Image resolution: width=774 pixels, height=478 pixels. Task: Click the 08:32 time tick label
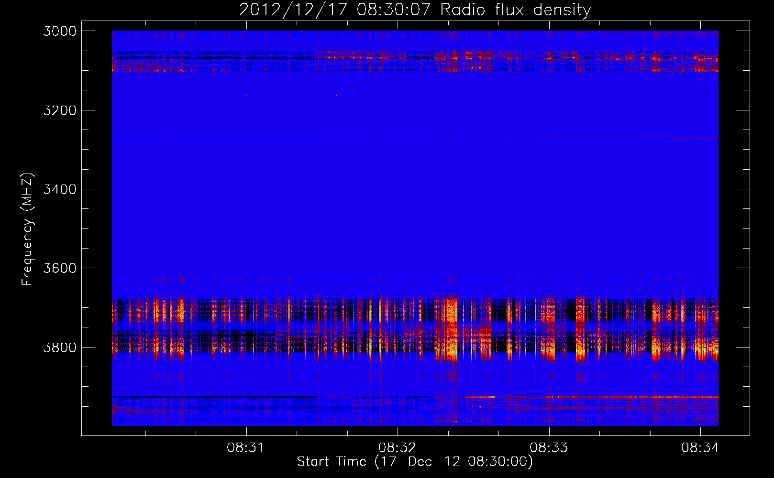click(x=398, y=448)
